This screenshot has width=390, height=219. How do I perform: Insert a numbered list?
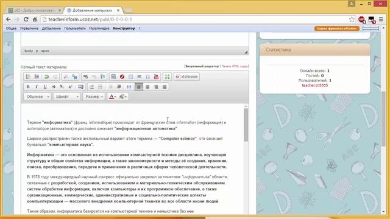click(x=91, y=86)
